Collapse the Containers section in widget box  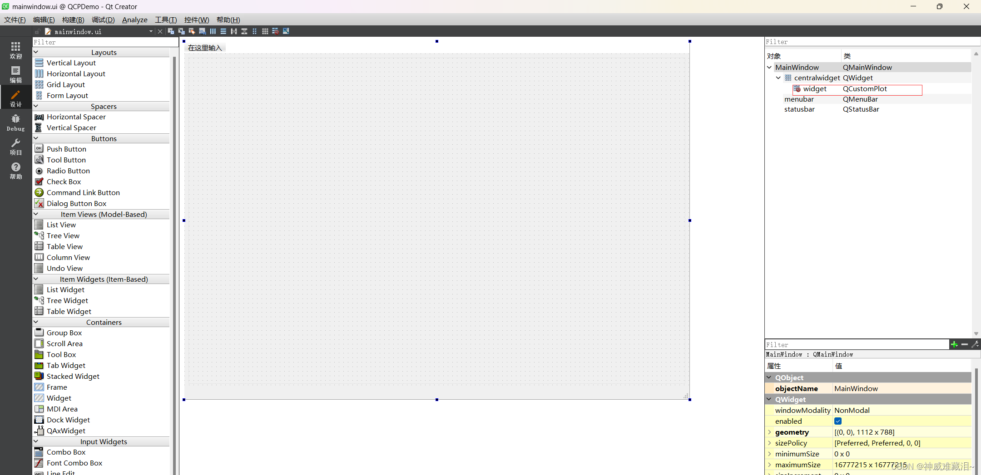tap(35, 322)
